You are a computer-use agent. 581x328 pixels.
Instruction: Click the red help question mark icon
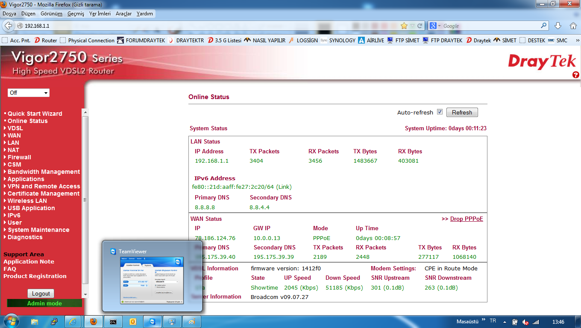[x=575, y=75]
